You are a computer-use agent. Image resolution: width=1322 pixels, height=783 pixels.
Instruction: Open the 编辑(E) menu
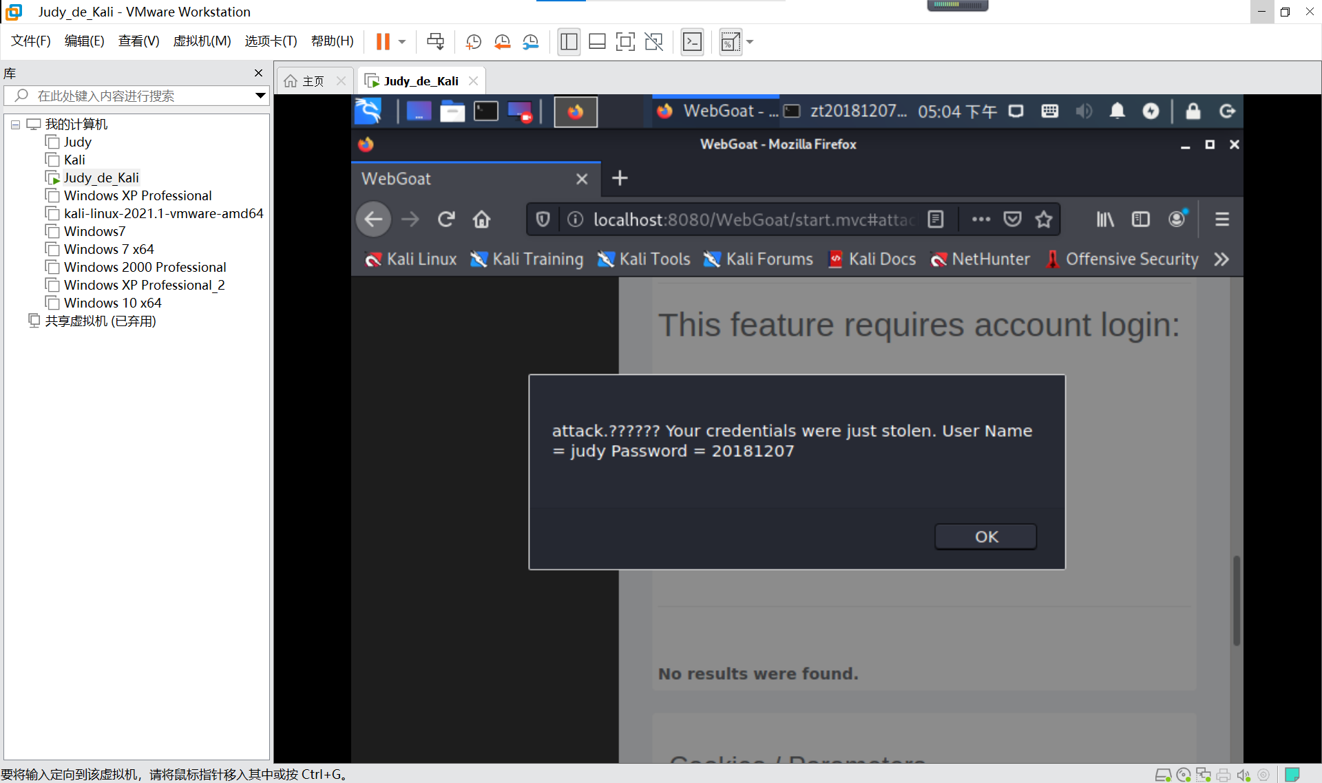point(85,41)
